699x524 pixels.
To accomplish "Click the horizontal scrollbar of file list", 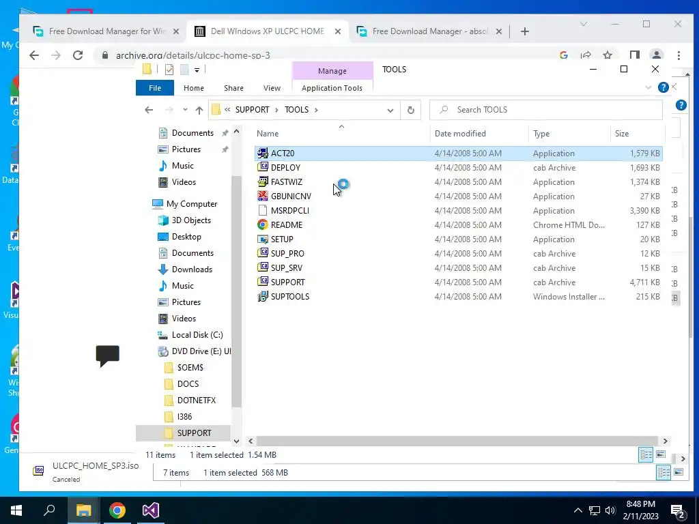I will point(457,441).
